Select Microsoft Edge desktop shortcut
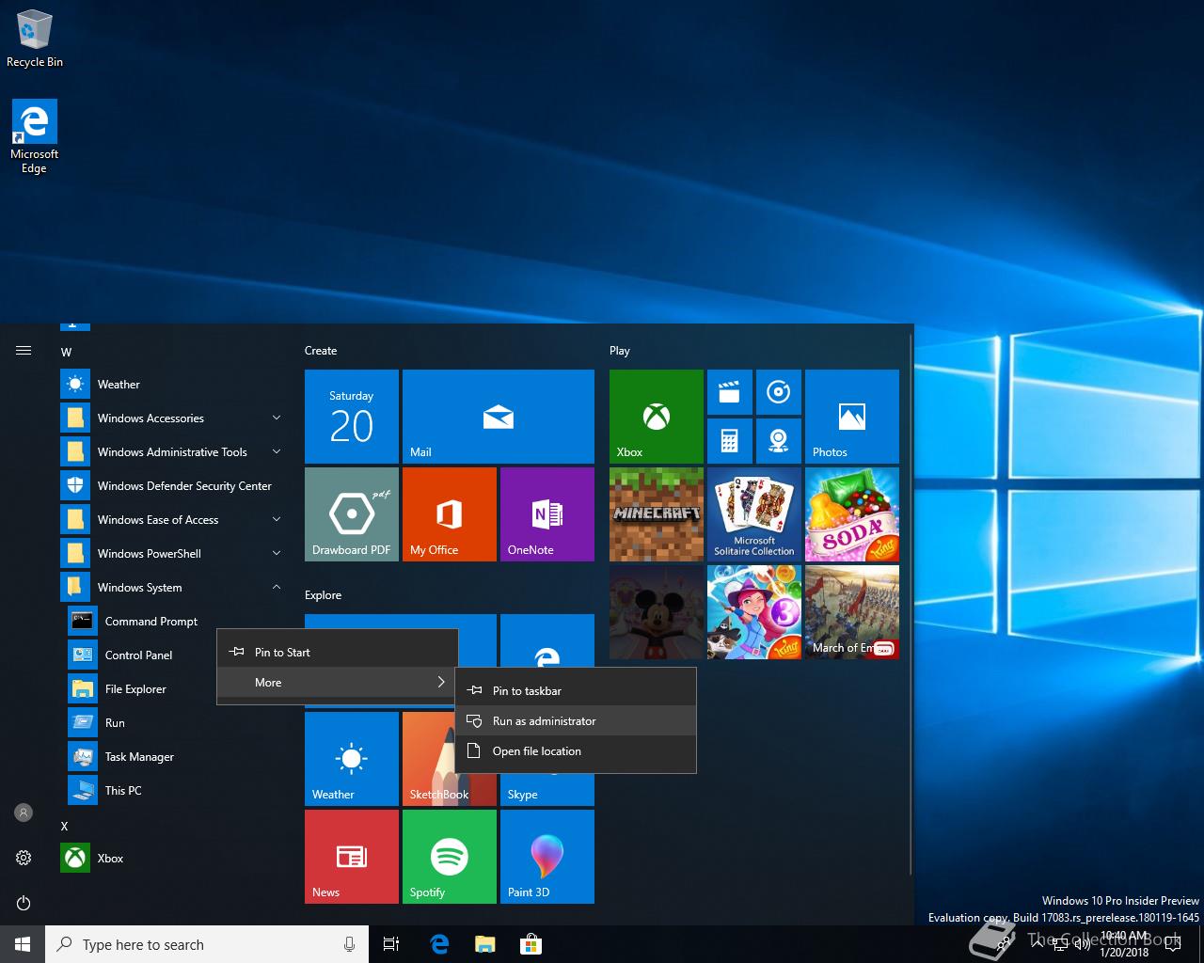The image size is (1204, 963). click(35, 136)
